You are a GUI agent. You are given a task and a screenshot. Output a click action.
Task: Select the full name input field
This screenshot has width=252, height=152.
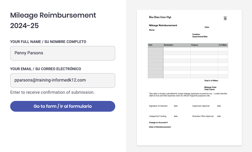(63, 53)
